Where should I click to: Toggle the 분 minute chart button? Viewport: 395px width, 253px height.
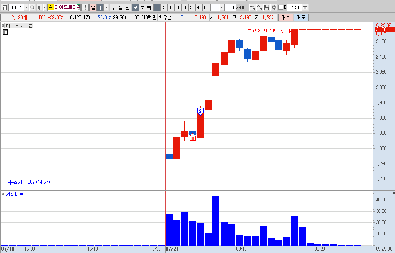[135, 7]
